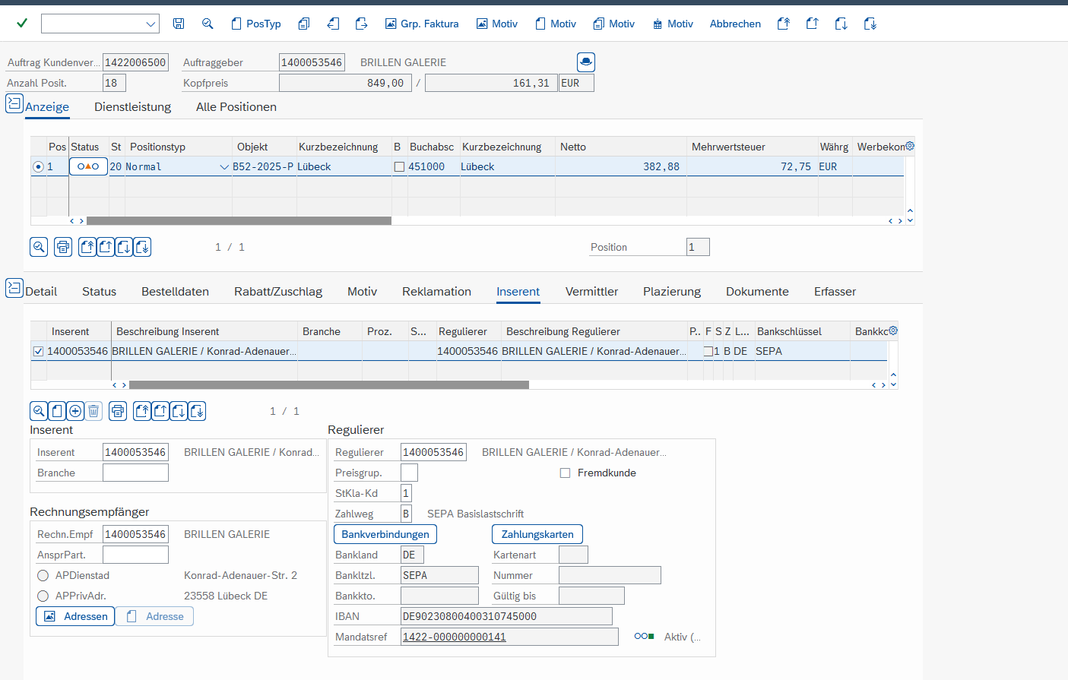Image resolution: width=1068 pixels, height=680 pixels.
Task: Open the Rabatt/Zuschlag tab
Action: (278, 292)
